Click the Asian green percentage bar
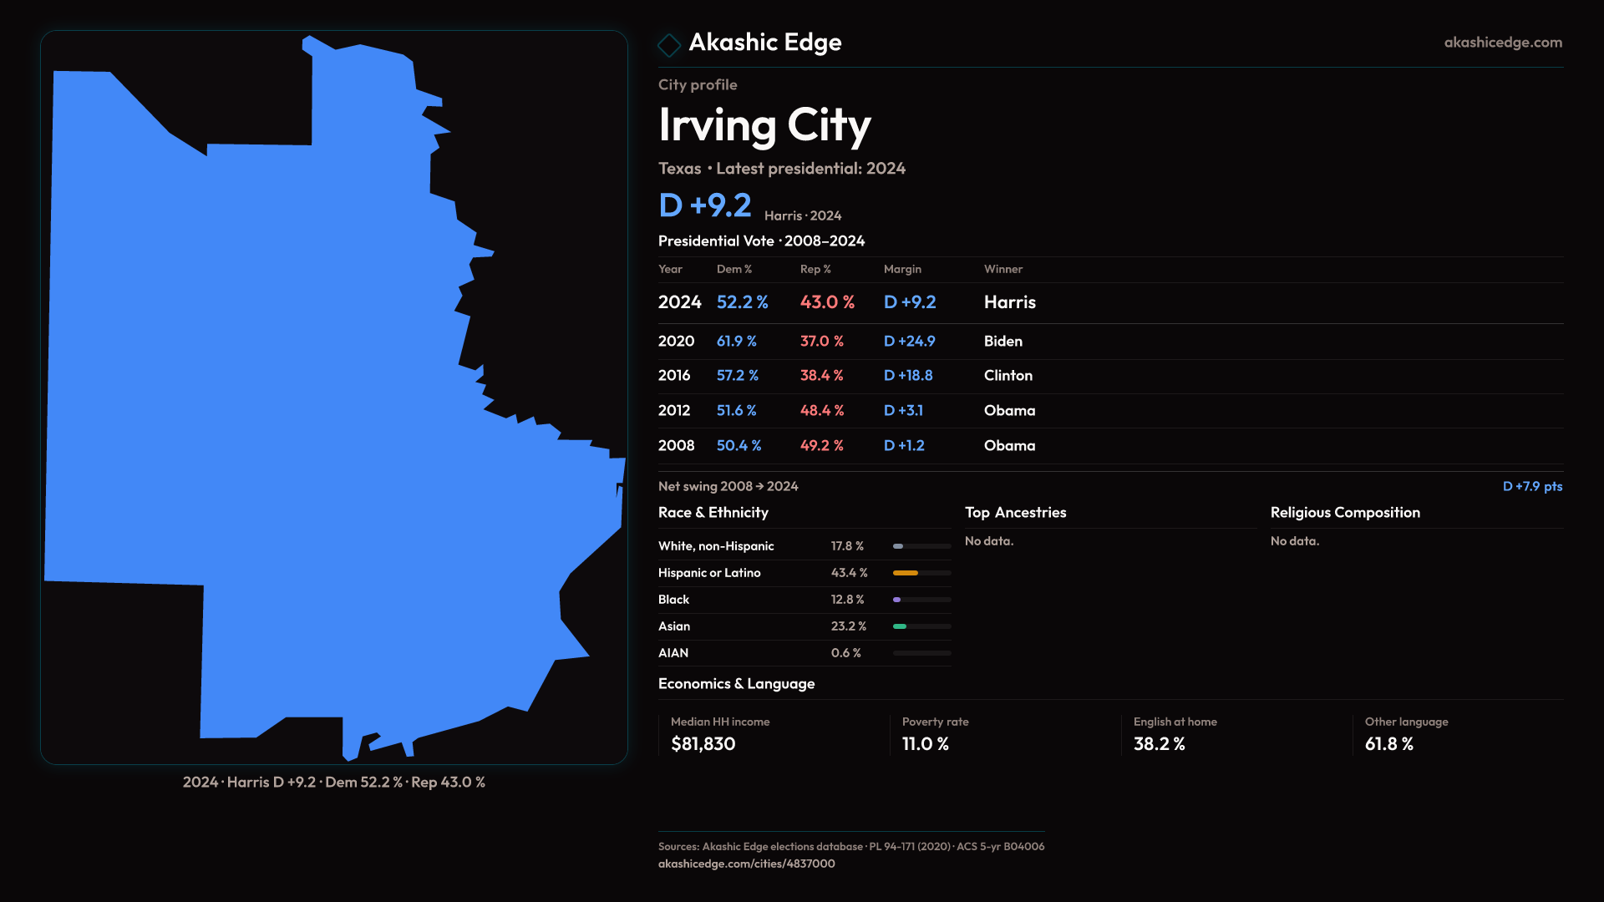 900,626
